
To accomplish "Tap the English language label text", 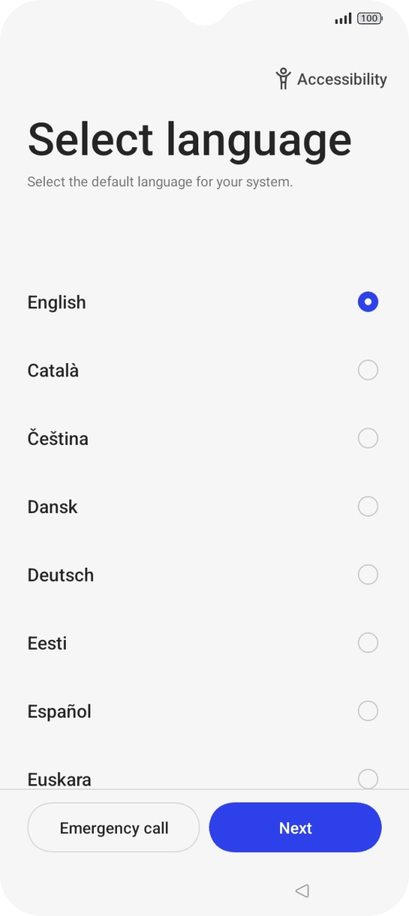I will coord(56,302).
